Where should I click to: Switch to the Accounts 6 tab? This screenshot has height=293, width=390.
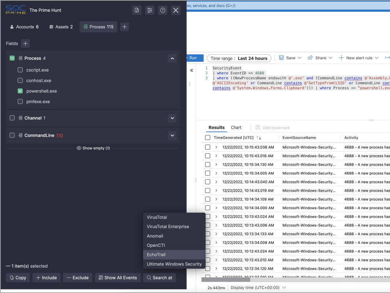(24, 27)
